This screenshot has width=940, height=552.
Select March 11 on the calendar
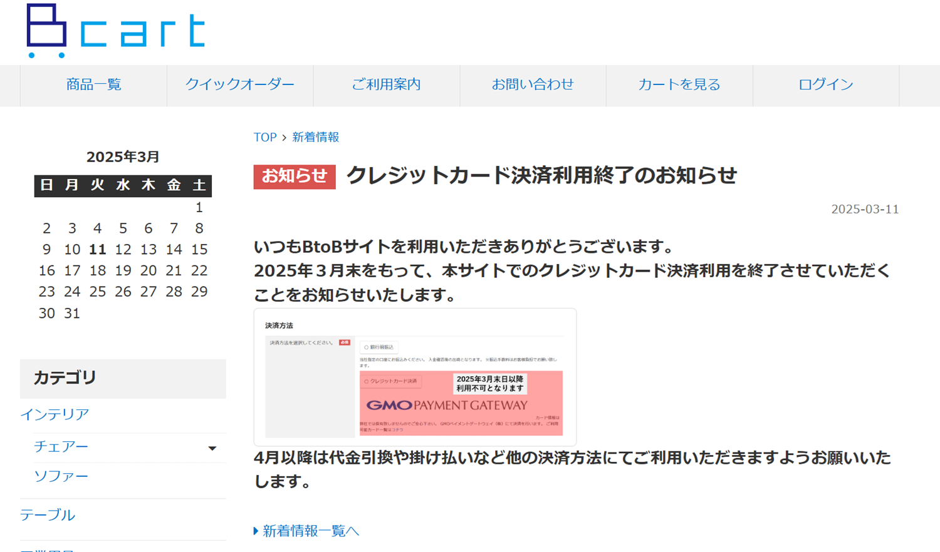click(x=97, y=250)
